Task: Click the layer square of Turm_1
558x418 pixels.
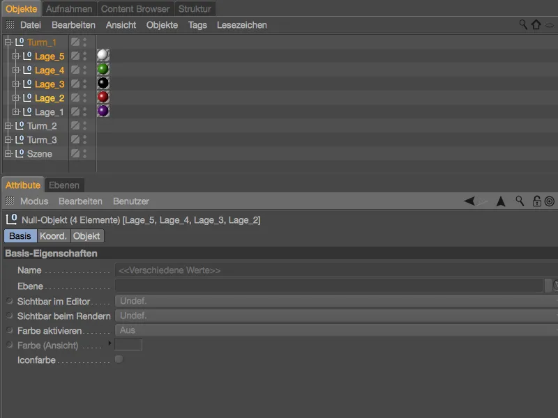Action: [x=75, y=42]
